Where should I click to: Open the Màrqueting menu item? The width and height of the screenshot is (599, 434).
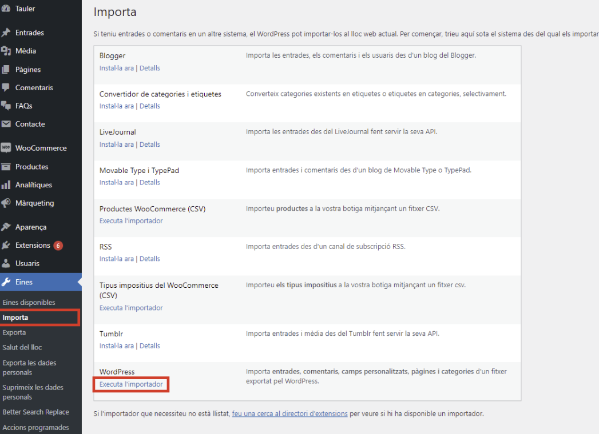pyautogui.click(x=35, y=203)
